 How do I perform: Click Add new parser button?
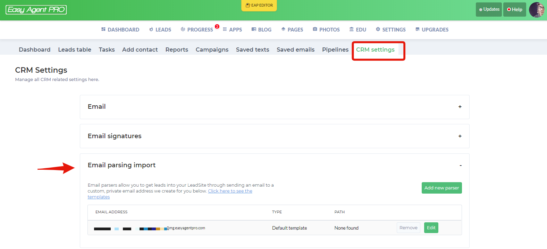tap(441, 188)
